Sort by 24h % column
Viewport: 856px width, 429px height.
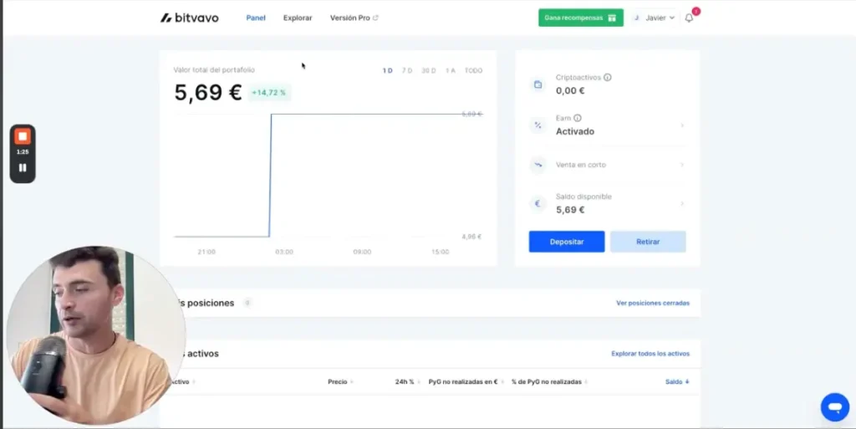click(x=407, y=382)
